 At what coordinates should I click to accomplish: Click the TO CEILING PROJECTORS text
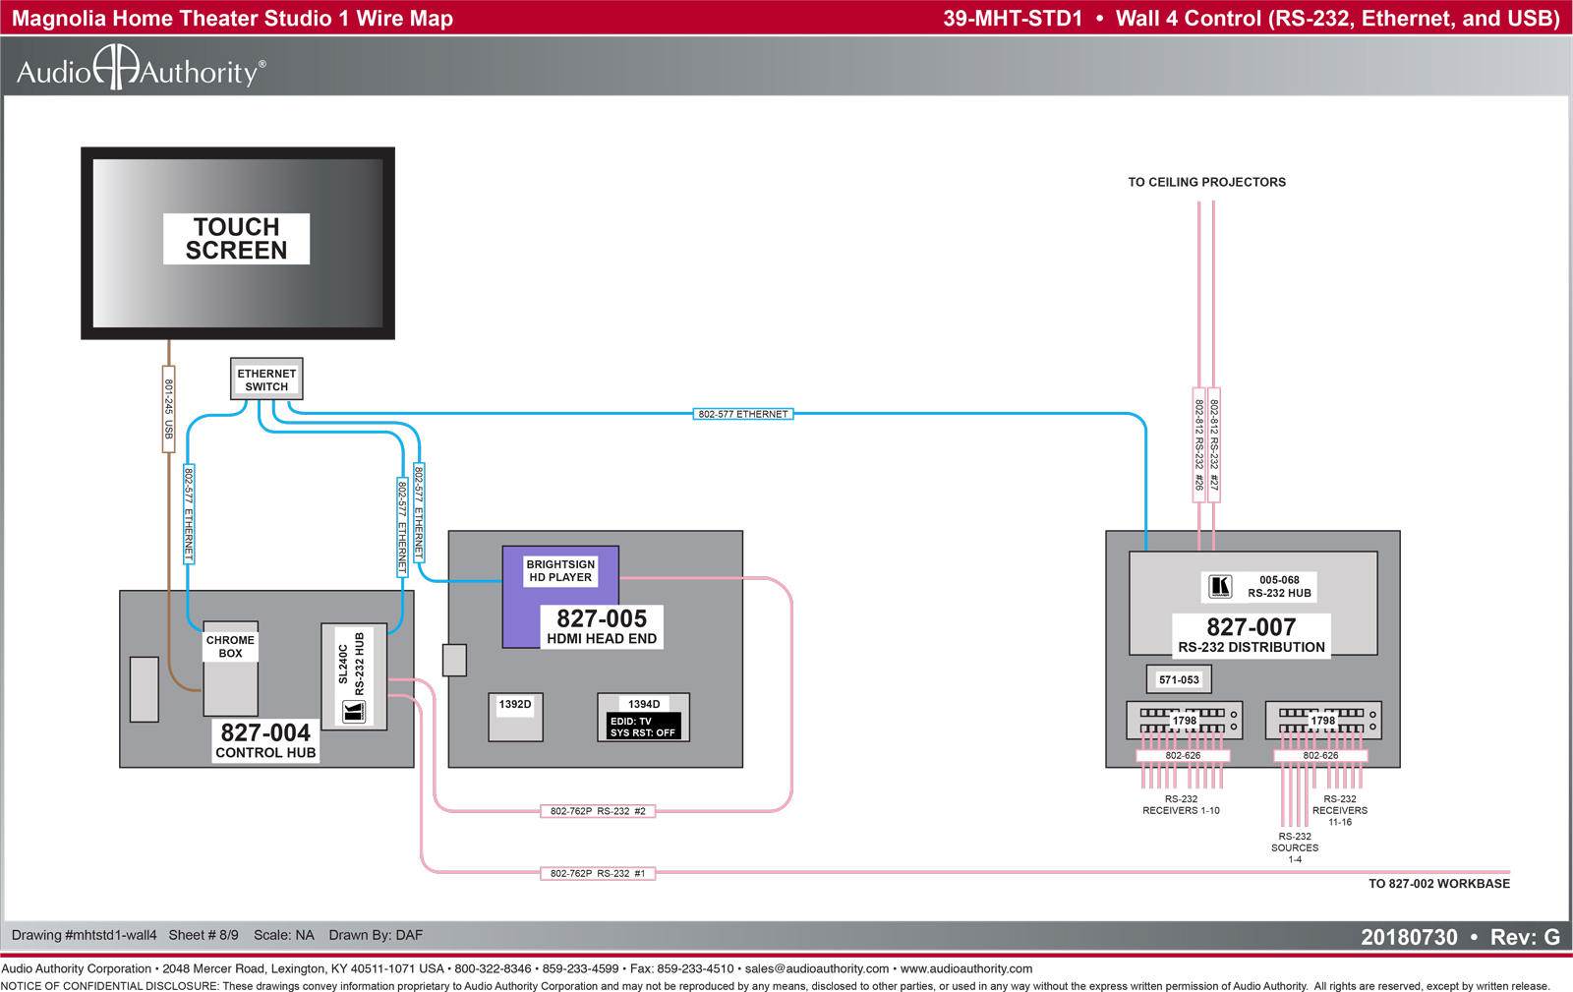pyautogui.click(x=1206, y=183)
